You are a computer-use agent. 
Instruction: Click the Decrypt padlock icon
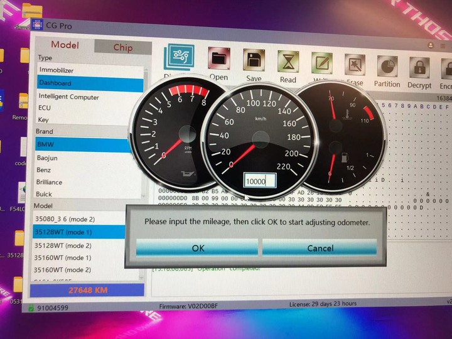pos(420,68)
